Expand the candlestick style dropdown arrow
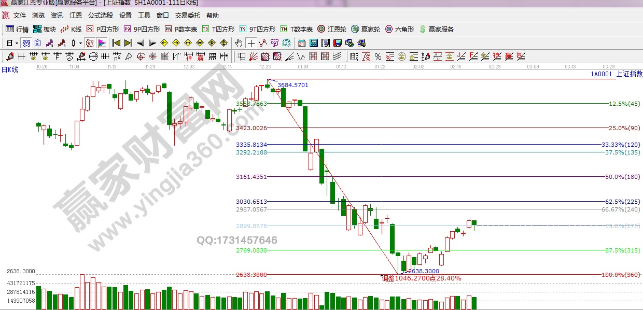Viewport: 643px width, 310px height. [x=80, y=43]
